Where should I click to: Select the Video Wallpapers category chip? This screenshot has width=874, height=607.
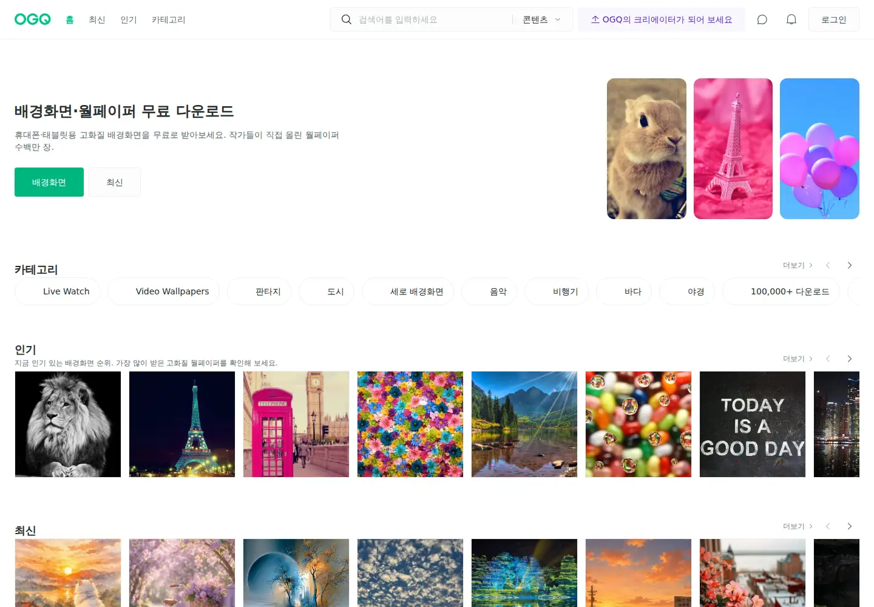coord(164,291)
